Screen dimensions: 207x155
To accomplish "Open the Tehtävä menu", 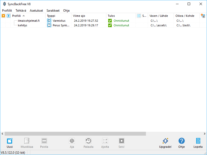I will click(21, 11).
